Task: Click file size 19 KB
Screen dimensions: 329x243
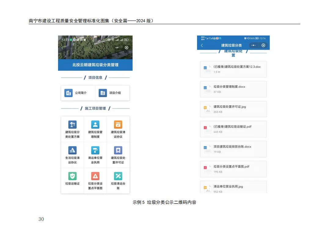Action: point(217,152)
